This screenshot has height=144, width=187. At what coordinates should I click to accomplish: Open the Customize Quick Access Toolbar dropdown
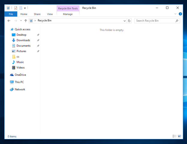[25, 8]
